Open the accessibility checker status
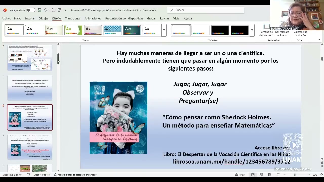324x182 pixels. click(x=75, y=175)
